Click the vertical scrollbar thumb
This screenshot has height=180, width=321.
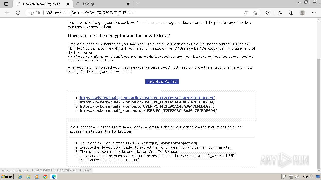click(319, 113)
